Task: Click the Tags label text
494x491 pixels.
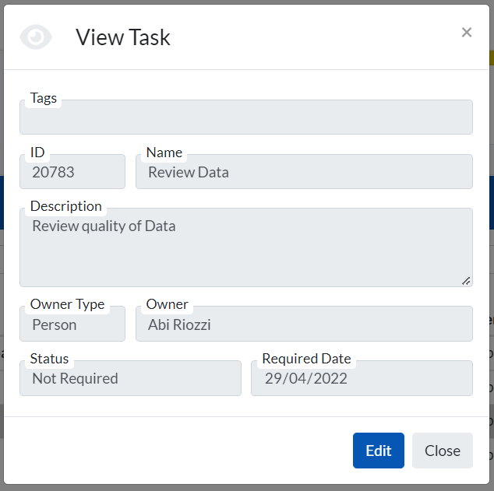Action: [x=44, y=98]
